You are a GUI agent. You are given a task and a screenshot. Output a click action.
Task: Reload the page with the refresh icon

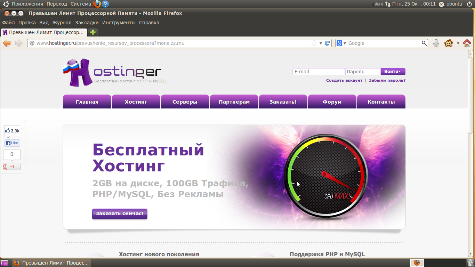click(327, 43)
